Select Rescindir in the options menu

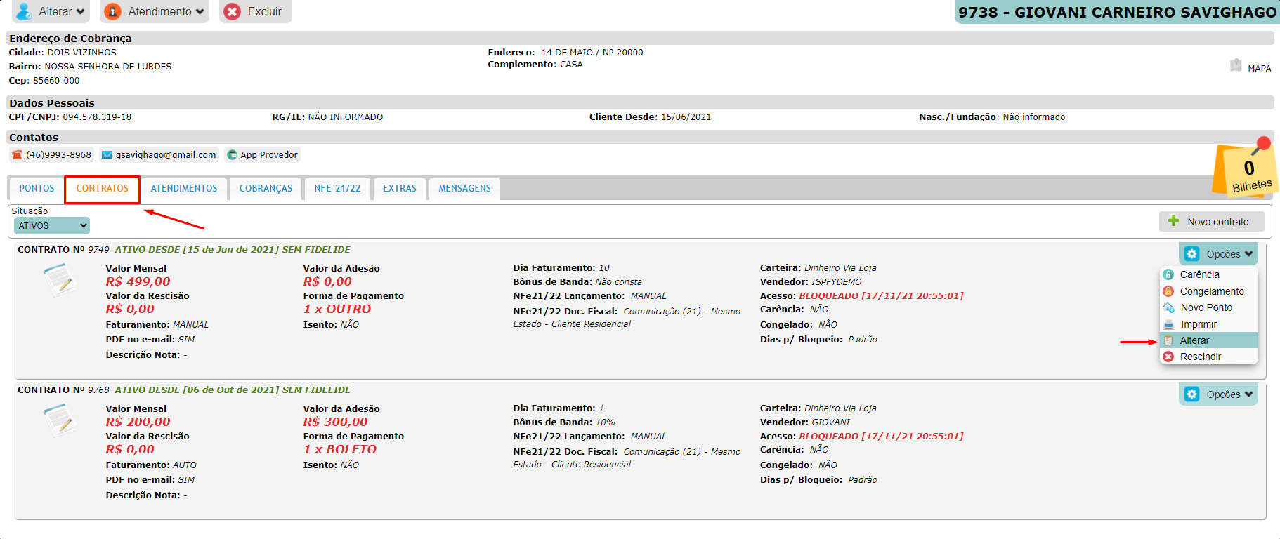coord(1208,357)
